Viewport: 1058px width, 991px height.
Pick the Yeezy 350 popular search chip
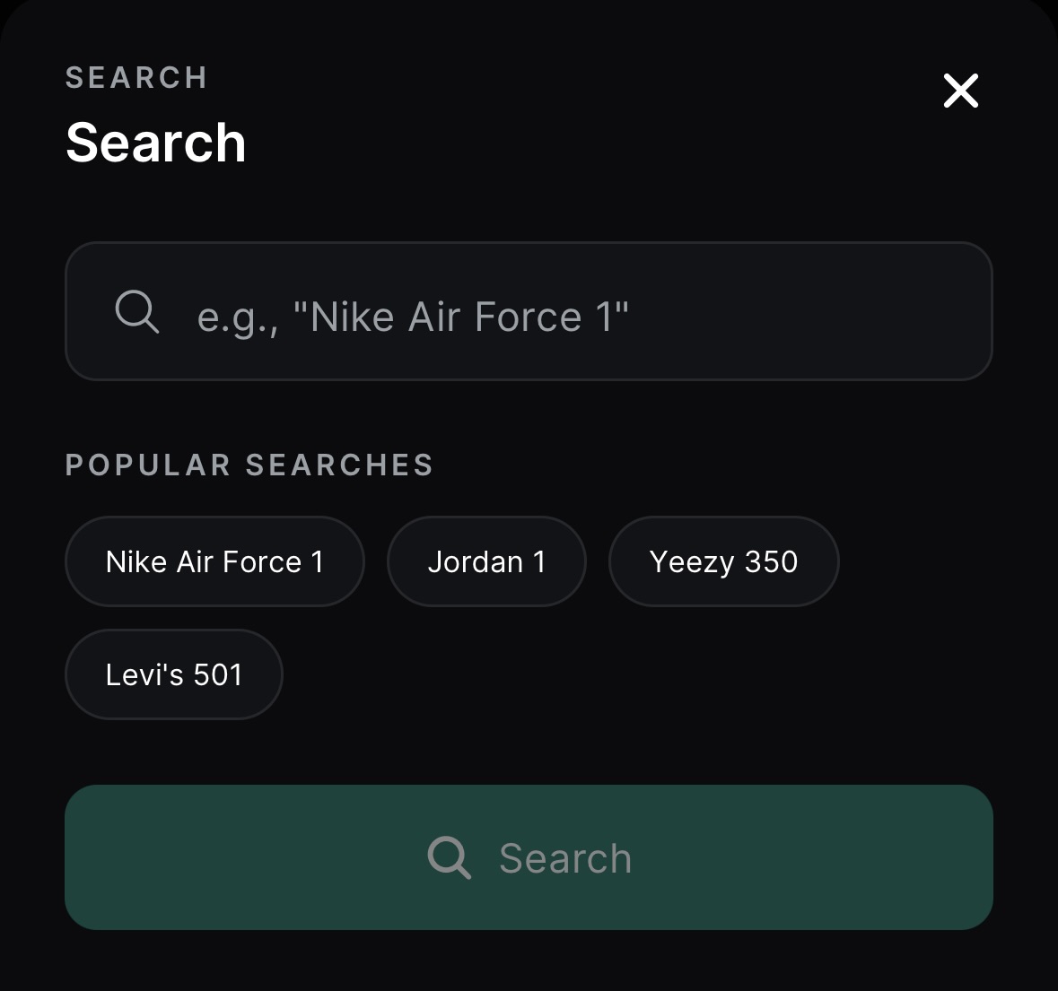point(723,561)
